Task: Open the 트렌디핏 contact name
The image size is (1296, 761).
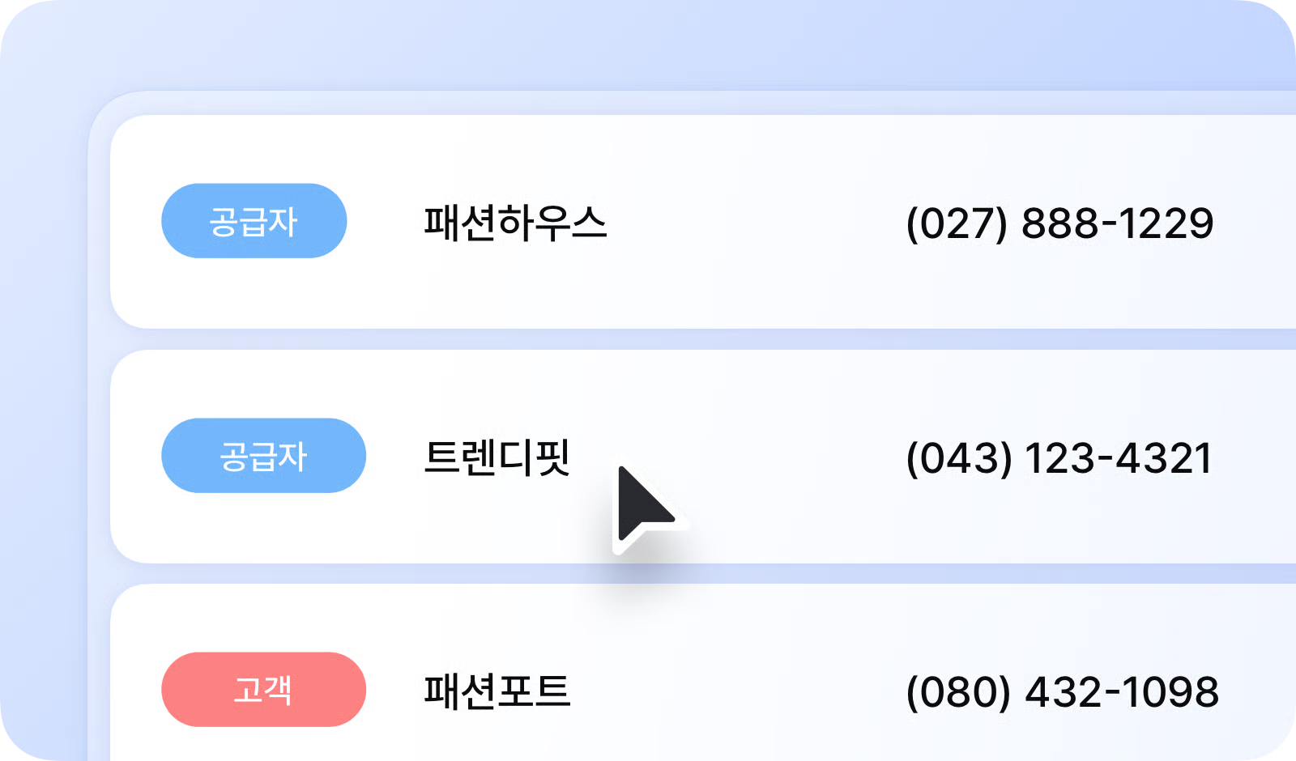Action: 497,457
